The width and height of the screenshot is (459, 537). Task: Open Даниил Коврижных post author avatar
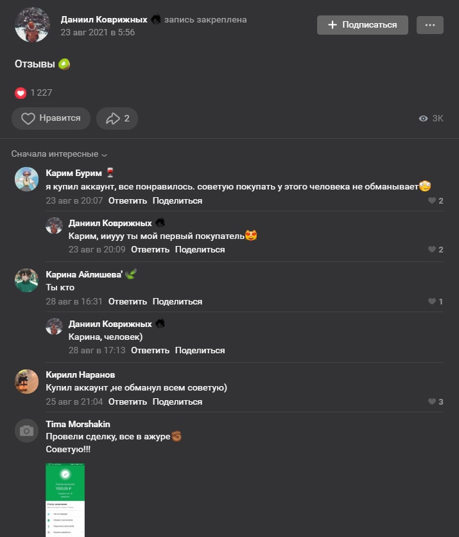tap(32, 25)
